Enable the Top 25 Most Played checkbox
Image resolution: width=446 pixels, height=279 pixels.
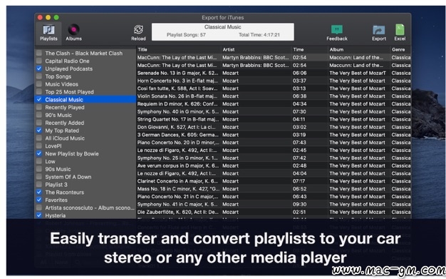coord(39,91)
